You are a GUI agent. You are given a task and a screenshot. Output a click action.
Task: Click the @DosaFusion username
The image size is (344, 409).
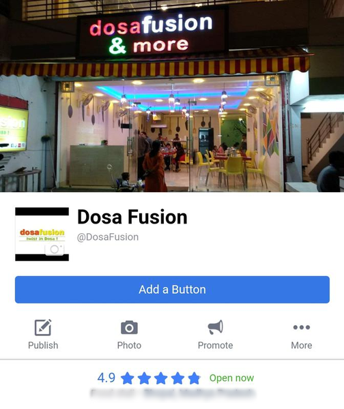(x=108, y=237)
